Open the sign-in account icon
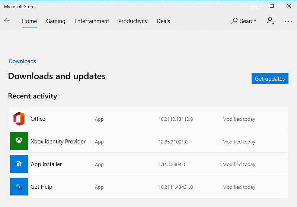297x207 pixels. tap(271, 21)
